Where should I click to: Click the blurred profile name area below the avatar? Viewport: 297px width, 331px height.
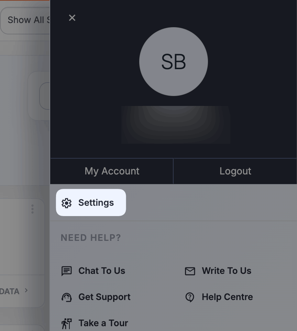pos(176,125)
